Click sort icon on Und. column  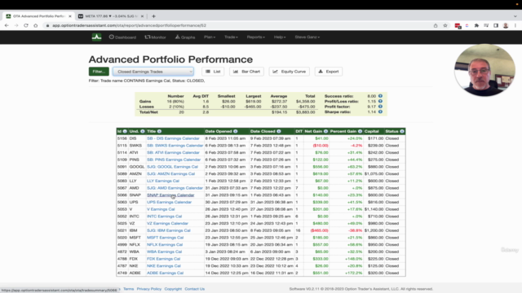point(143,131)
